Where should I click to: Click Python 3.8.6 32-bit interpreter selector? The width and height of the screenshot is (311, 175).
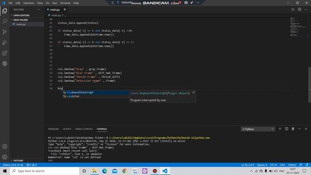[13, 165]
